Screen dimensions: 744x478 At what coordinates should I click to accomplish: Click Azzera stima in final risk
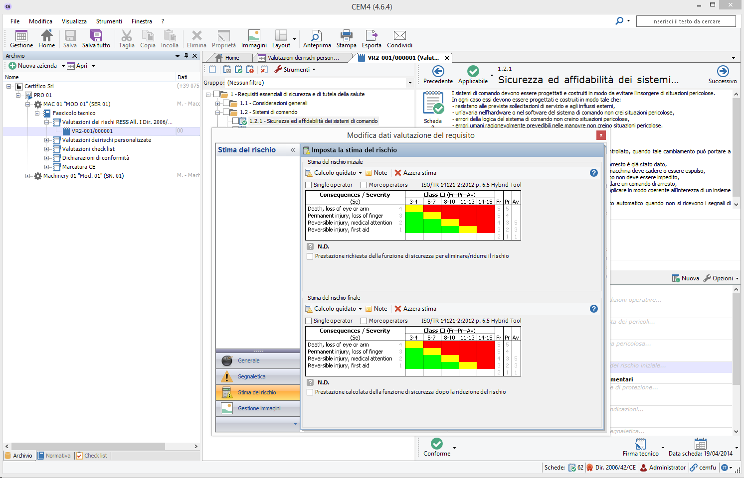point(415,309)
